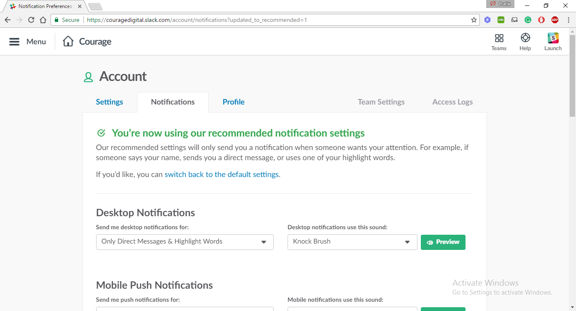Screen dimensions: 576x311
Task: Open the Teams grid icon
Action: tap(499, 38)
